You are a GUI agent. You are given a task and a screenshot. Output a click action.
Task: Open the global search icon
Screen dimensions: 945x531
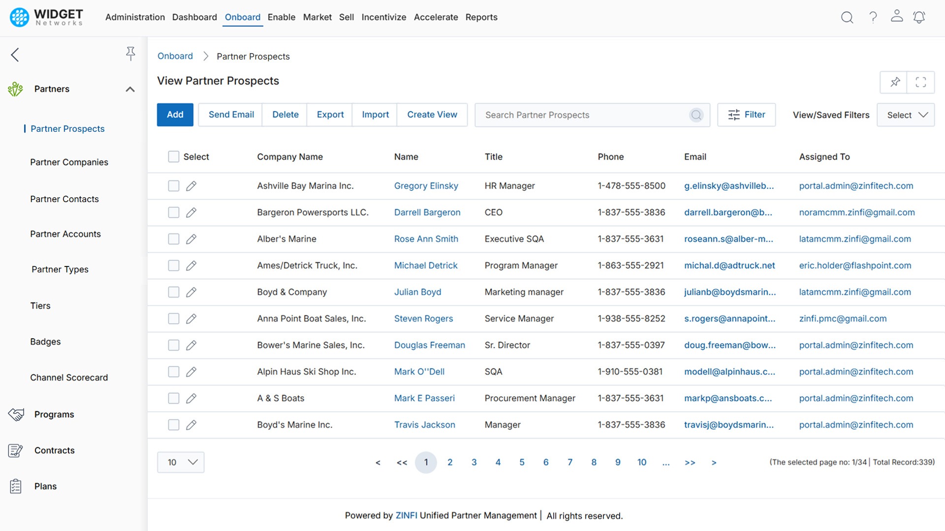point(848,17)
